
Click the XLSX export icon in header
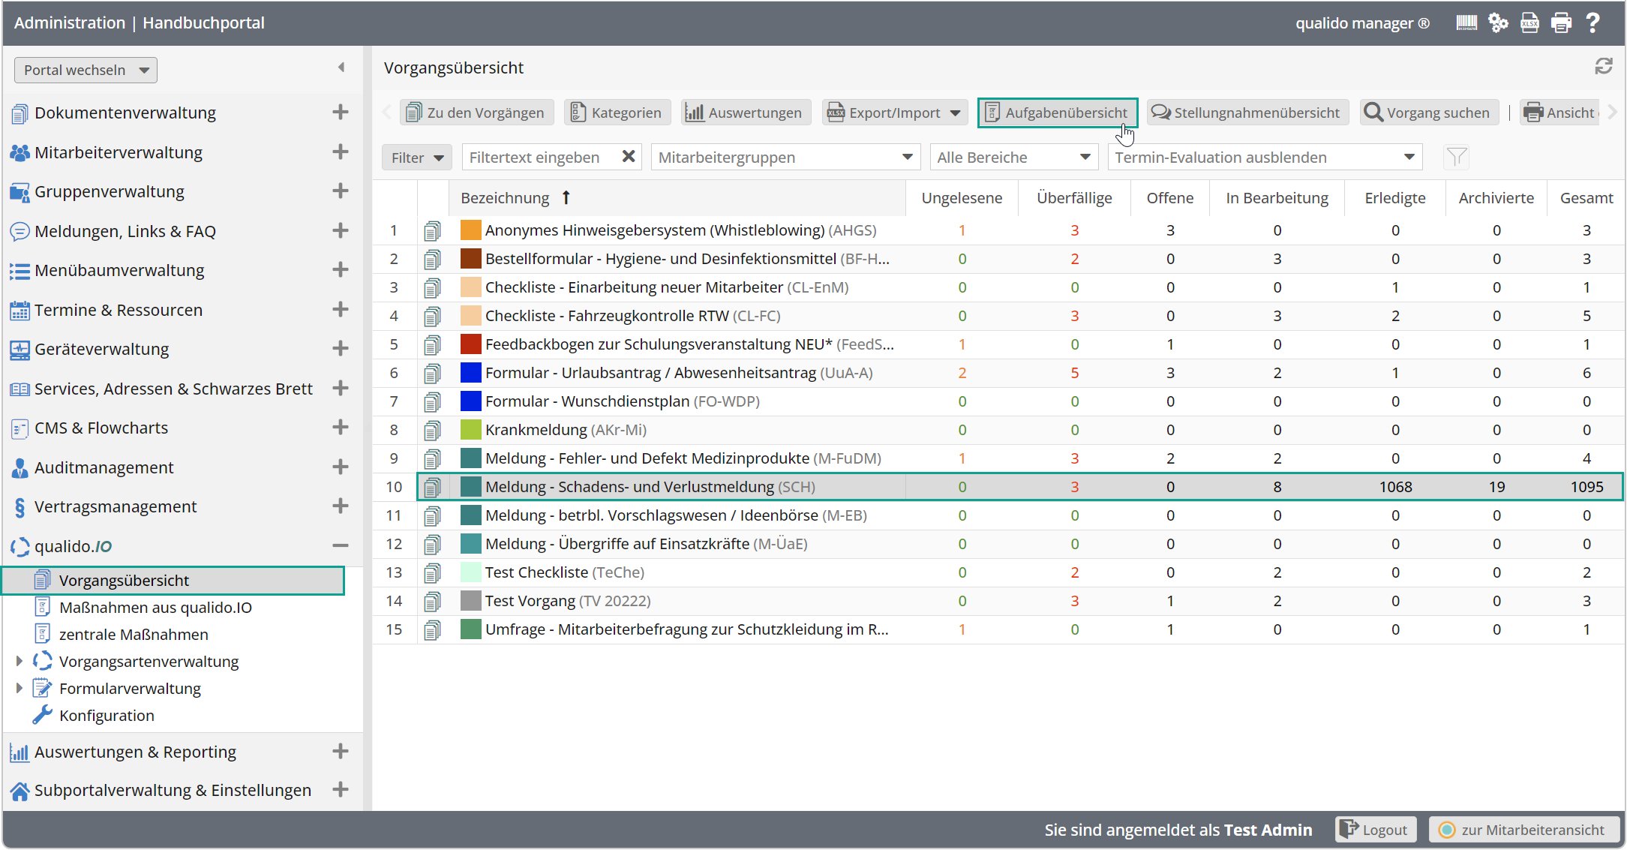tap(1529, 23)
